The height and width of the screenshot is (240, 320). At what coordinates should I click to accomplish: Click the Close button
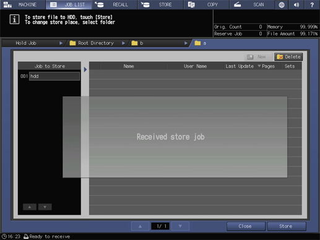tap(246, 226)
